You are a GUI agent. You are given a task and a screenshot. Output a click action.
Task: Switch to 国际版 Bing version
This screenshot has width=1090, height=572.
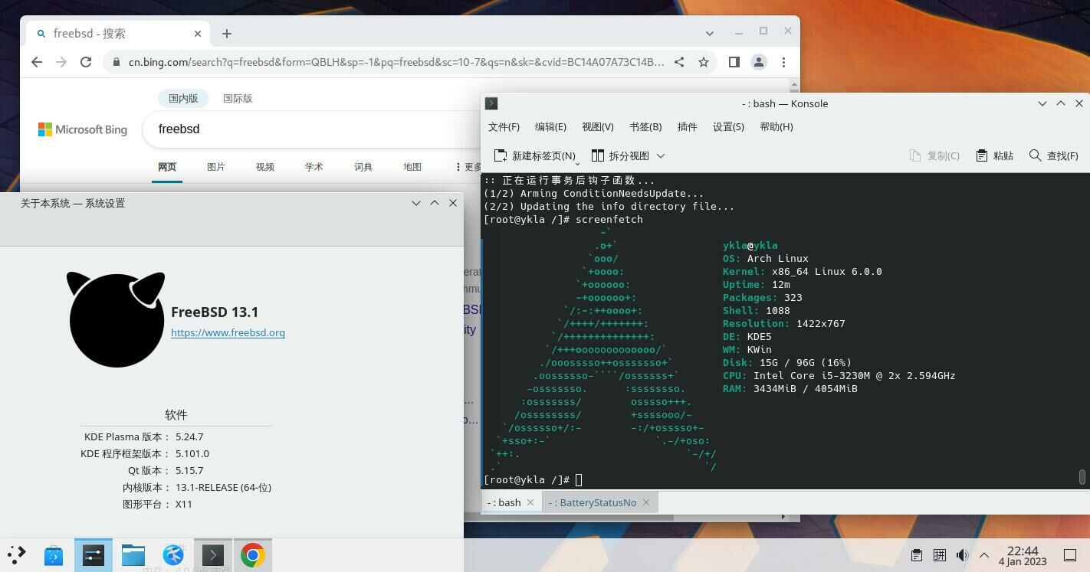238,98
